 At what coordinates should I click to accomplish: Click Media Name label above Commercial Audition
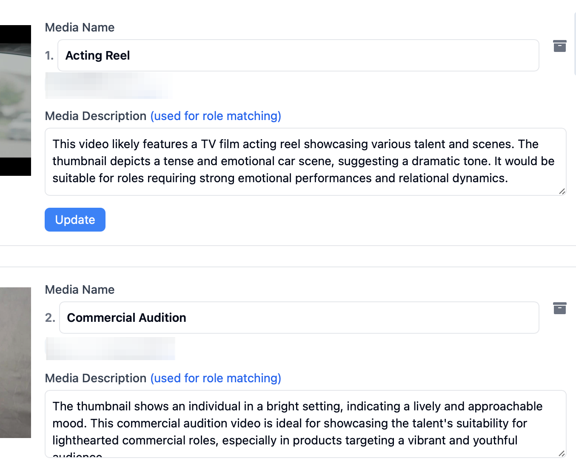point(80,290)
